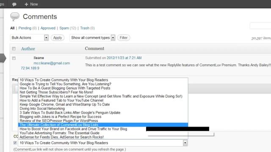The width and height of the screenshot is (271, 152).
Task: Toggle the select-all checkbox in header
Action: tap(14, 49)
